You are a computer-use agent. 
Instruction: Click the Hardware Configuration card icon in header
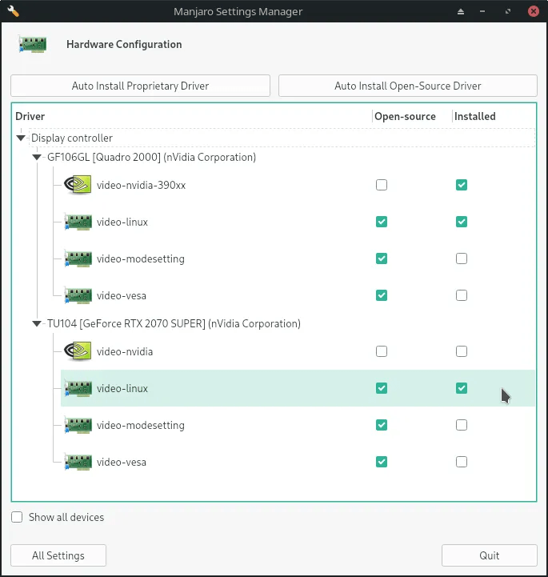point(33,44)
